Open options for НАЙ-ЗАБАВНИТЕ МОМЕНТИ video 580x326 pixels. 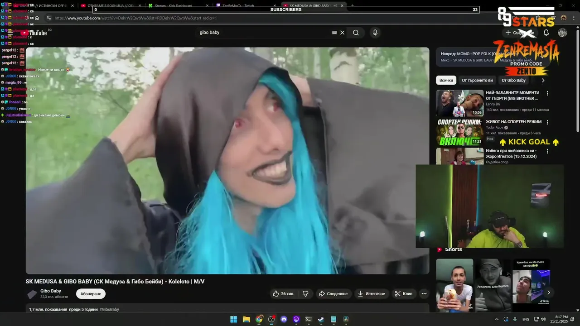point(547,93)
